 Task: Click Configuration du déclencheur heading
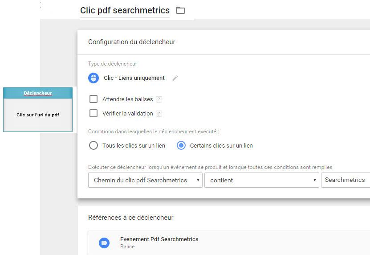click(132, 42)
